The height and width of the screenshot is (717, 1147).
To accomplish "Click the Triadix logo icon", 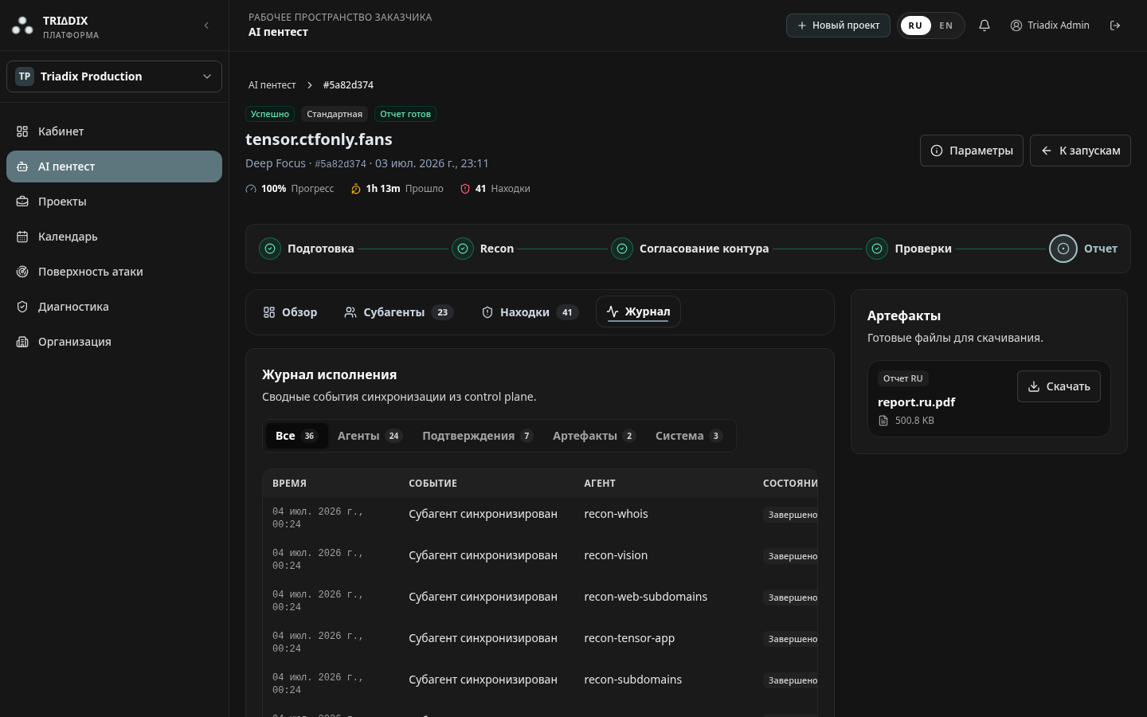I will 22,26.
